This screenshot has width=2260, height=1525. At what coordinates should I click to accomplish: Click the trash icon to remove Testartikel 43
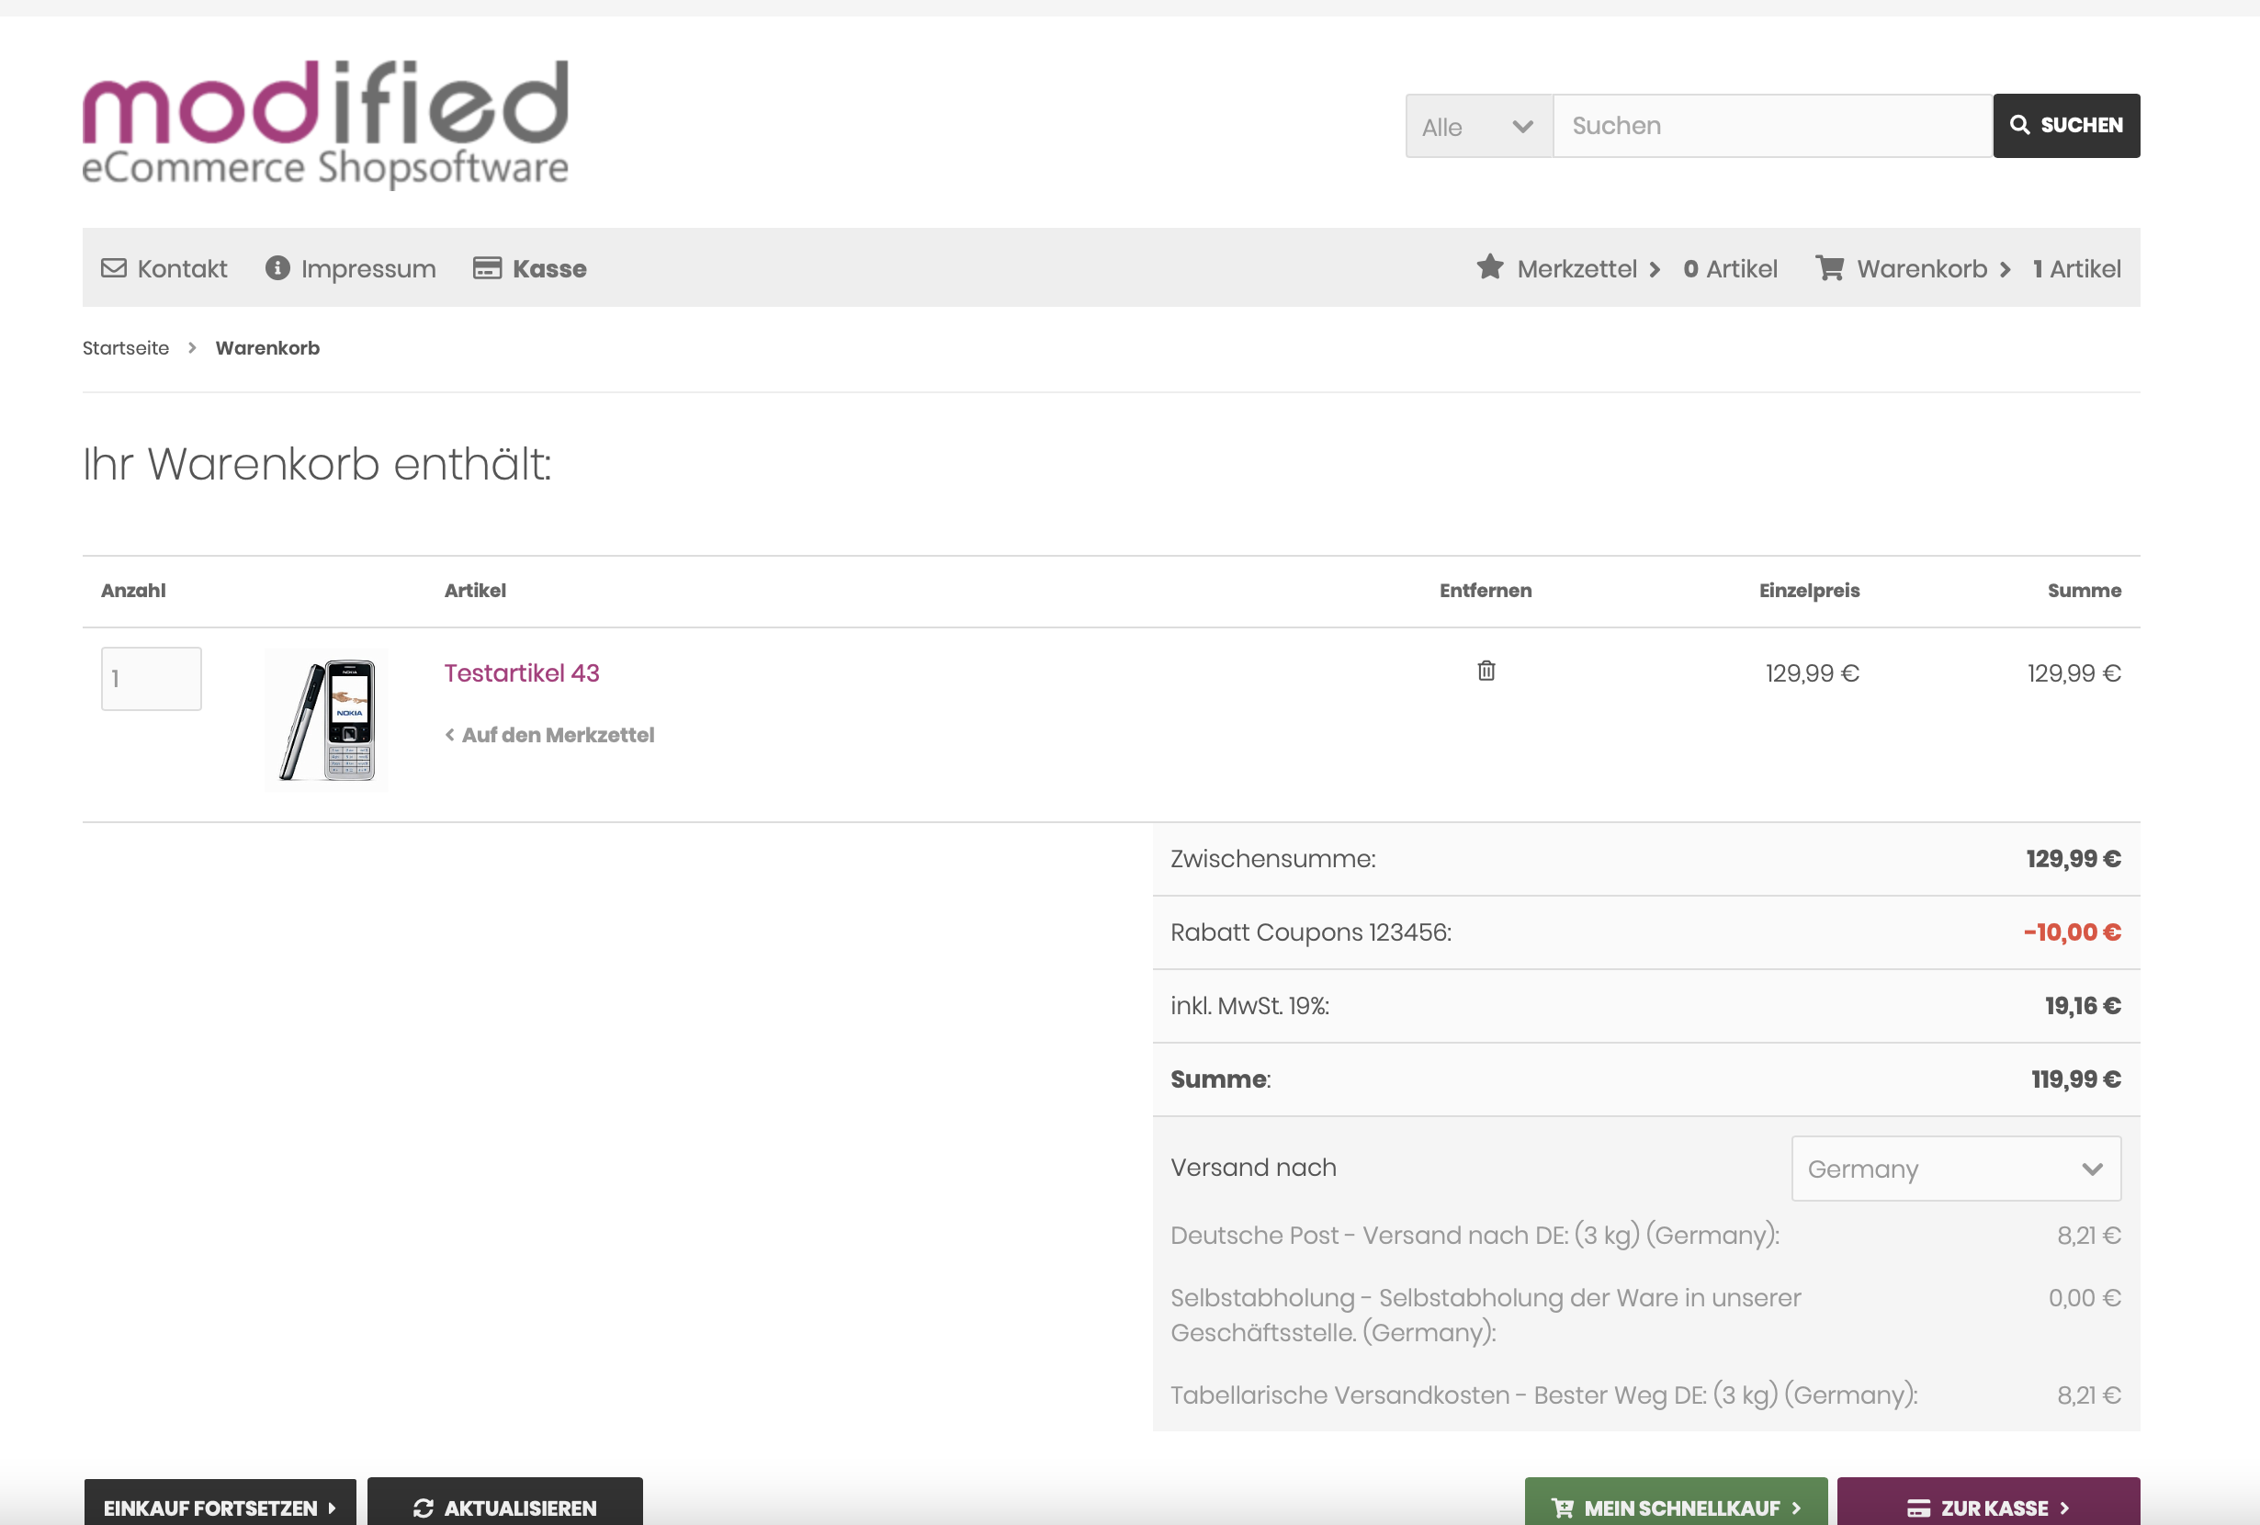point(1486,671)
